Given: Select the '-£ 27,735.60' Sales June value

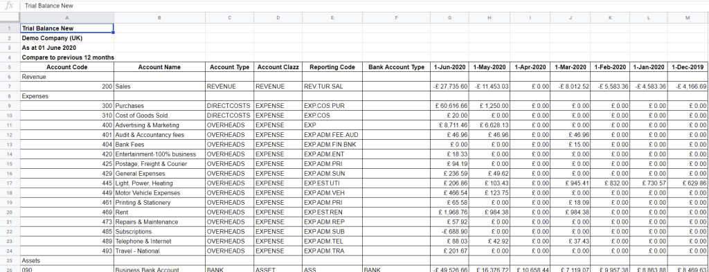Looking at the screenshot, I should [449, 87].
